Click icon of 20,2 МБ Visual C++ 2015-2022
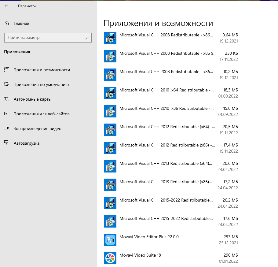 (110, 203)
